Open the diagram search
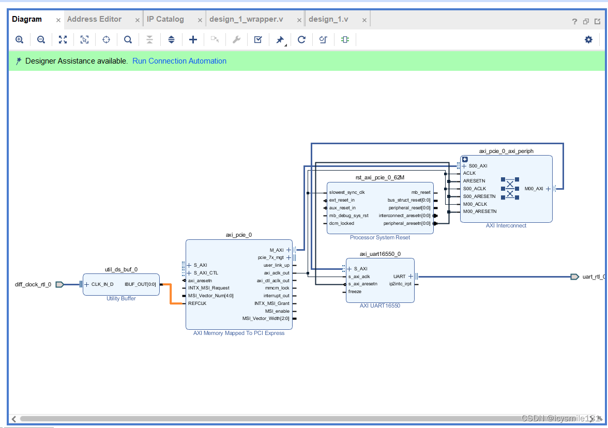Screen dimensions: 608x428 128,39
